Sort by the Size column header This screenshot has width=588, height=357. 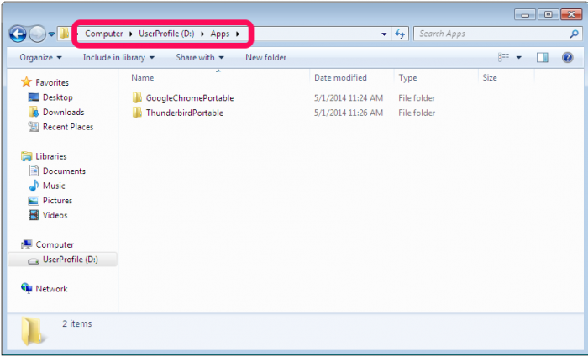pos(490,77)
